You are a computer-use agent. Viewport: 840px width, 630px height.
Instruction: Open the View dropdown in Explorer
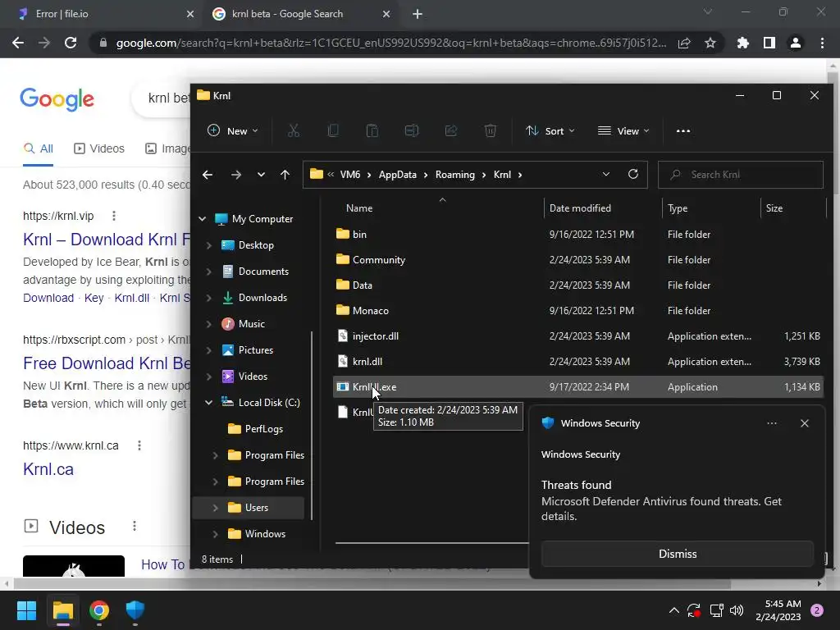(x=623, y=130)
